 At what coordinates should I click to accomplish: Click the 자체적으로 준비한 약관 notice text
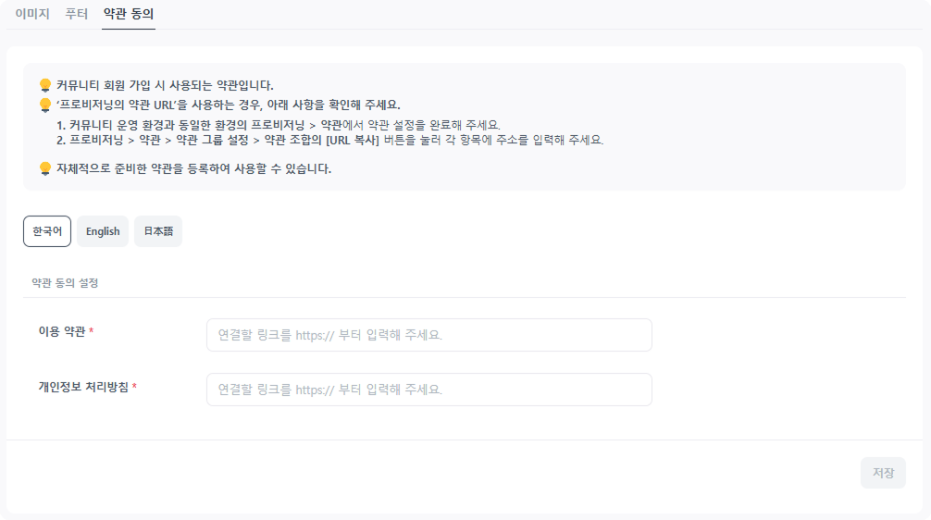193,169
